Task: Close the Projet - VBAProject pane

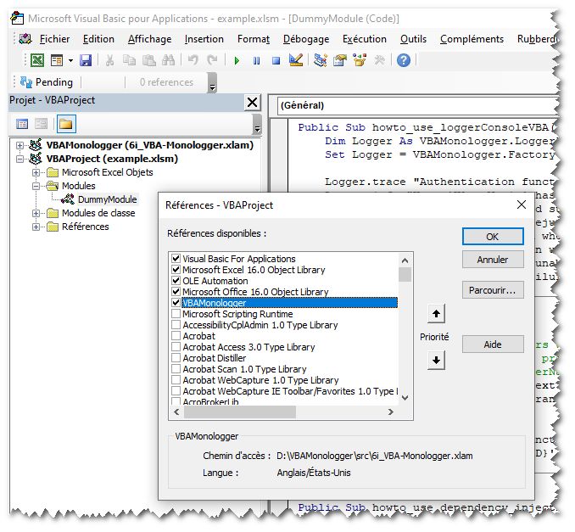Action: tap(252, 102)
